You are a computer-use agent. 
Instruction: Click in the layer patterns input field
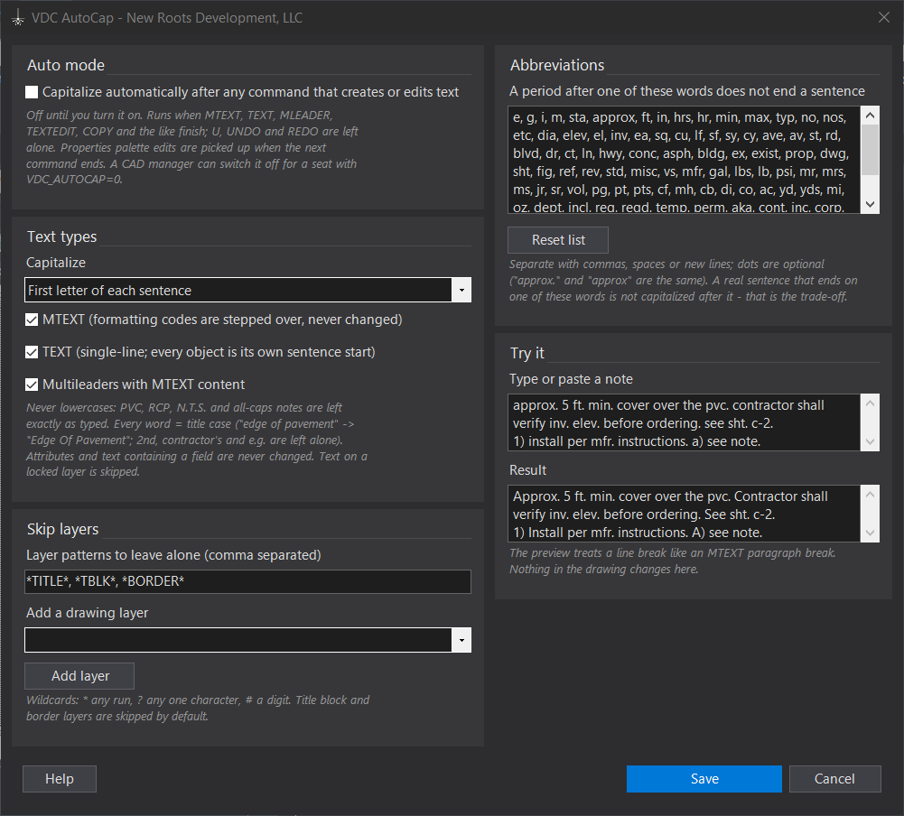(x=248, y=581)
